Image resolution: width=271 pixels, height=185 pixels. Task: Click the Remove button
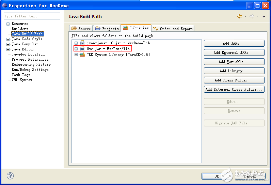[x=234, y=111]
